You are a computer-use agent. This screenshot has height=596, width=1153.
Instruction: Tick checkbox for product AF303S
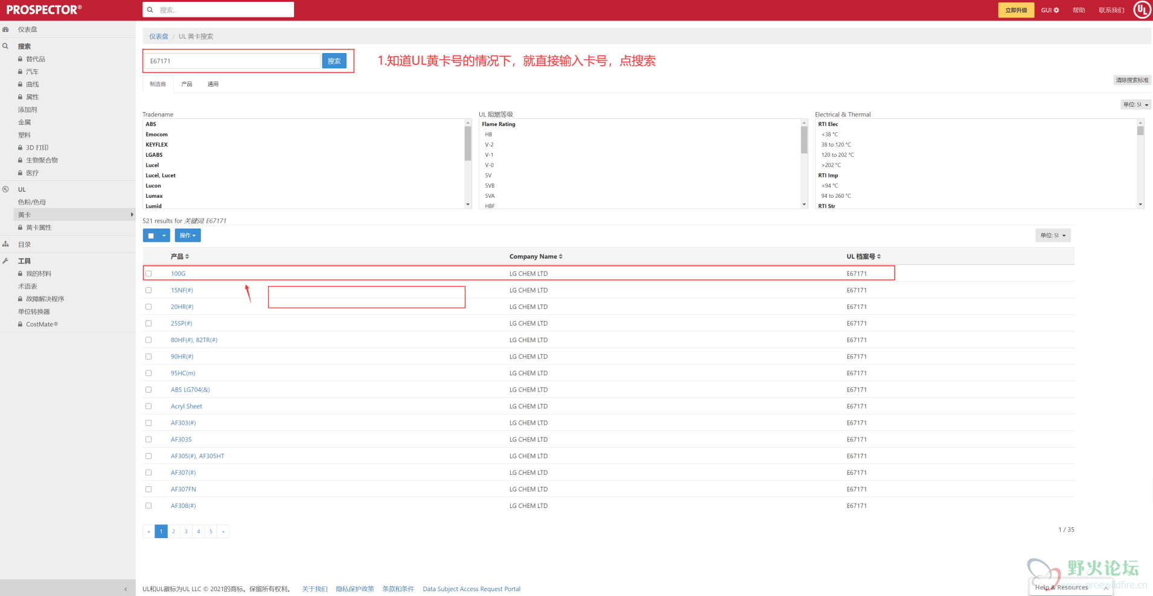coord(149,440)
